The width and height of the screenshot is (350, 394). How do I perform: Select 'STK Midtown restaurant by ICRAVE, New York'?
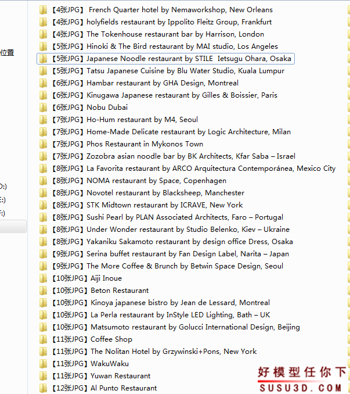(165, 205)
